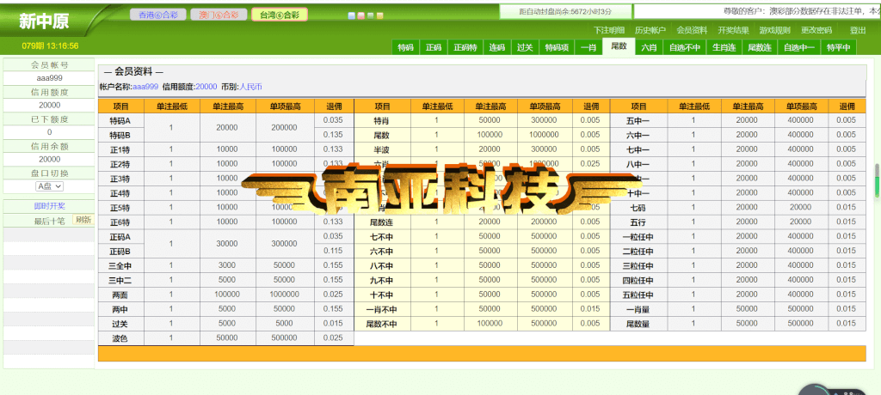Click the 即时开奖 link in sidebar
881x395 pixels.
point(49,206)
